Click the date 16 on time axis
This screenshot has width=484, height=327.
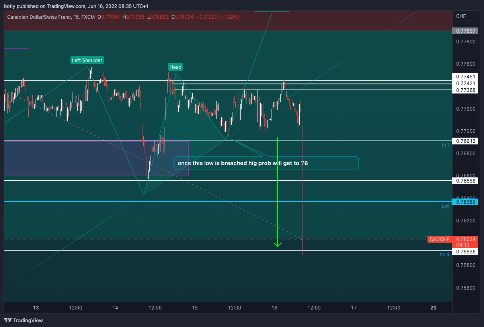pos(275,308)
